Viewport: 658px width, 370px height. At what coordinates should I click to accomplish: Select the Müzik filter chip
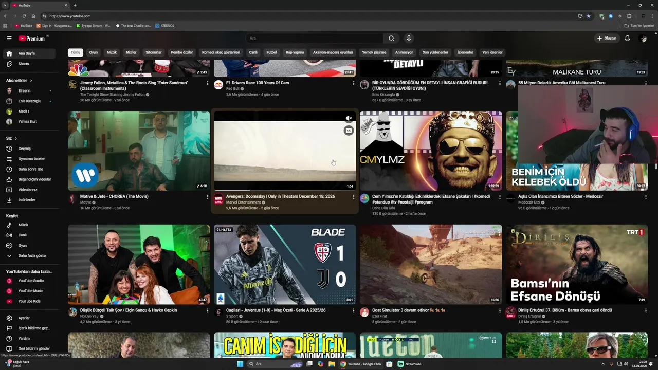pos(112,52)
